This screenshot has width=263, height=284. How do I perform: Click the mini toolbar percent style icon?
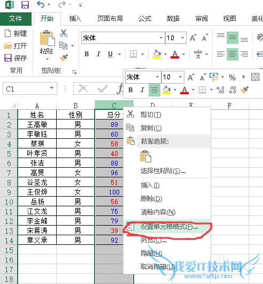point(232,77)
